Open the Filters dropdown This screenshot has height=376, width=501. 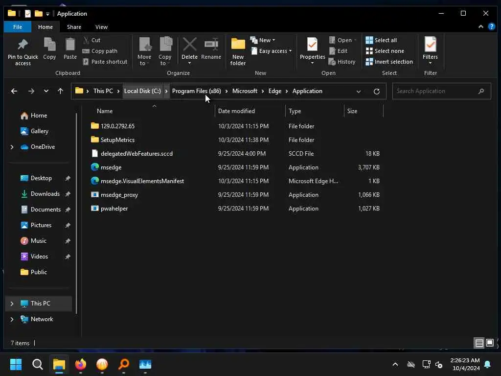click(431, 50)
